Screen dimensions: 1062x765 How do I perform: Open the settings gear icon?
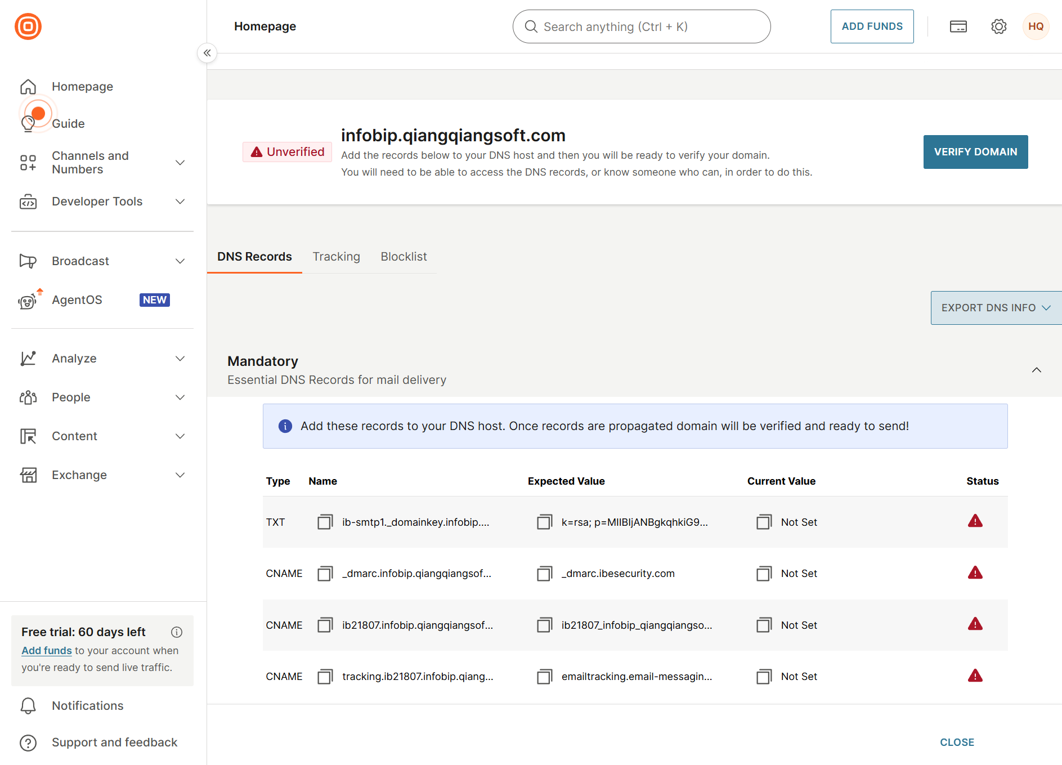coord(998,26)
